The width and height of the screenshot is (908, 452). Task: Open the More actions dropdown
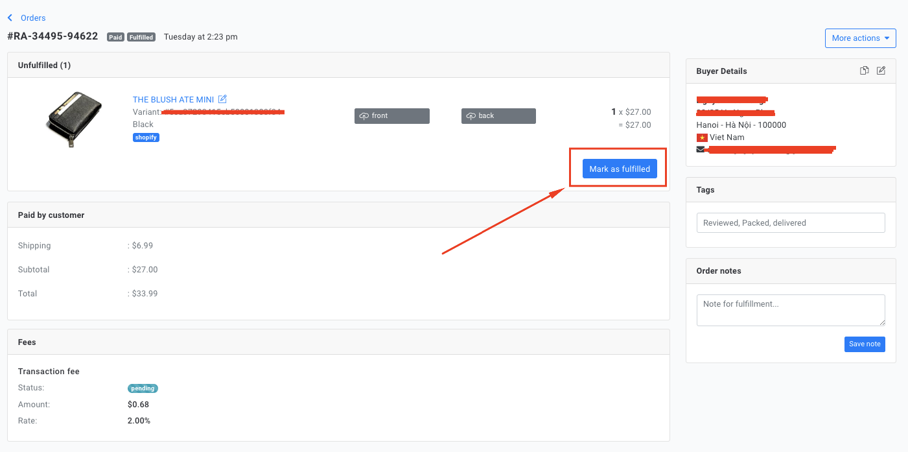(860, 38)
